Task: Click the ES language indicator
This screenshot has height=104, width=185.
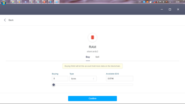Action: point(140,2)
